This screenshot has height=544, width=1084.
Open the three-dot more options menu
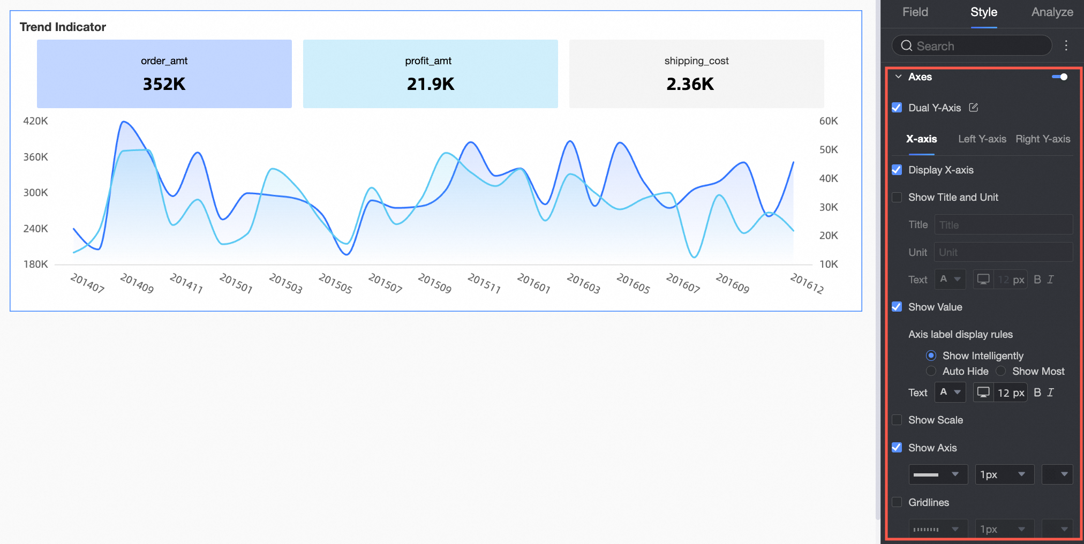[1066, 46]
